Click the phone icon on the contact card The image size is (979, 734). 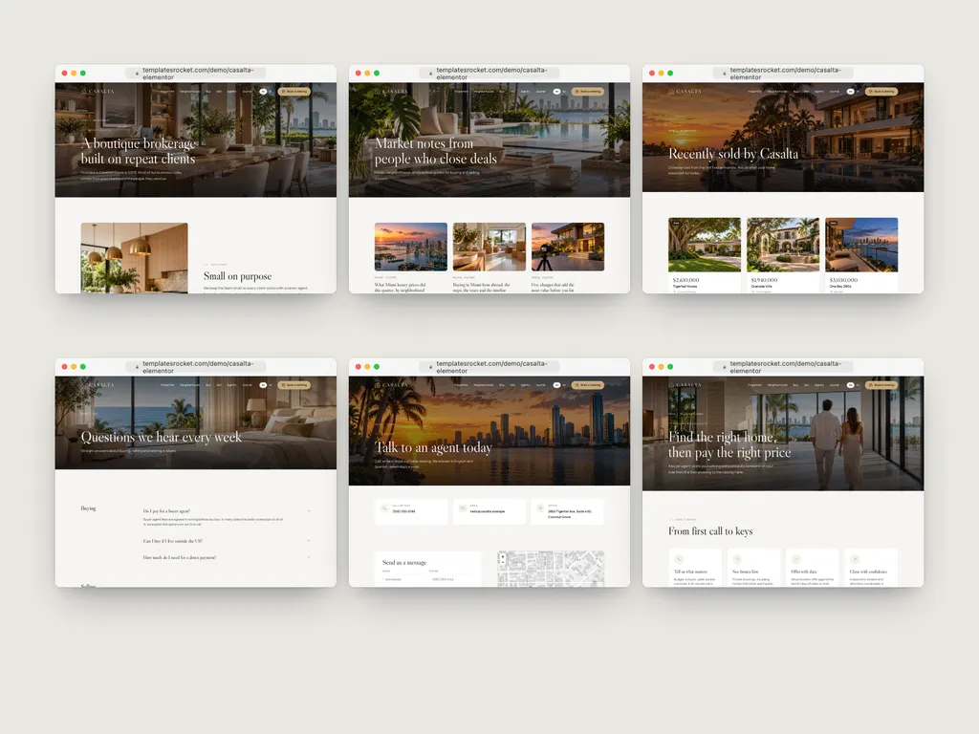click(384, 508)
